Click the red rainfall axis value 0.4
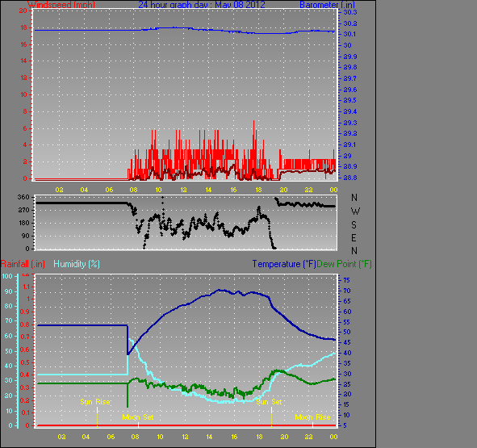Image resolution: width=477 pixels, height=448 pixels. pos(25,375)
